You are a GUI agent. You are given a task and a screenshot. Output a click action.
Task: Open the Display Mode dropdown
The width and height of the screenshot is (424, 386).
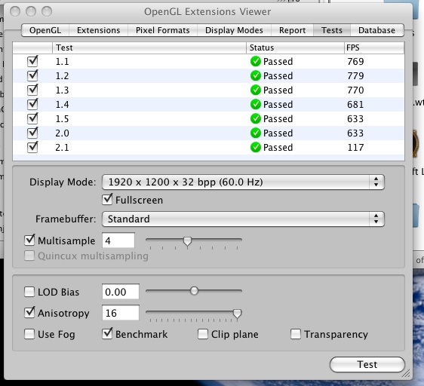243,182
